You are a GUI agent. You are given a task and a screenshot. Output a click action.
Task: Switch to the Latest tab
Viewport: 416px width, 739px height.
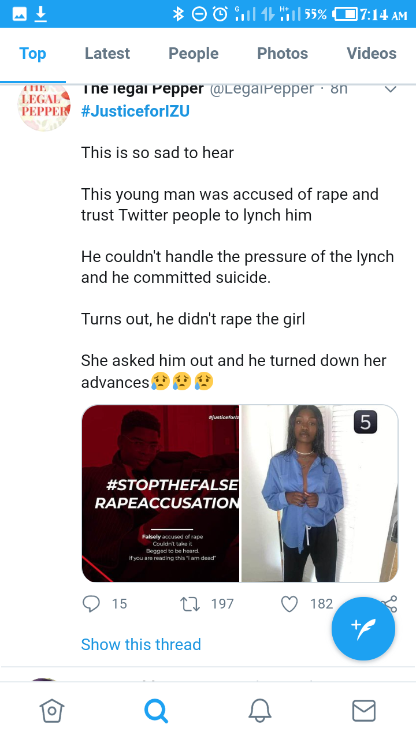pos(107,54)
